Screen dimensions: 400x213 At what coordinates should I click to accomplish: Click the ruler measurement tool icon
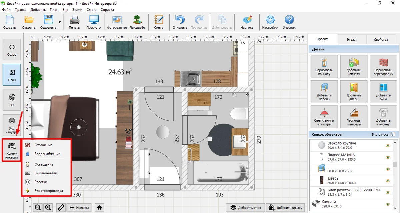point(61,207)
